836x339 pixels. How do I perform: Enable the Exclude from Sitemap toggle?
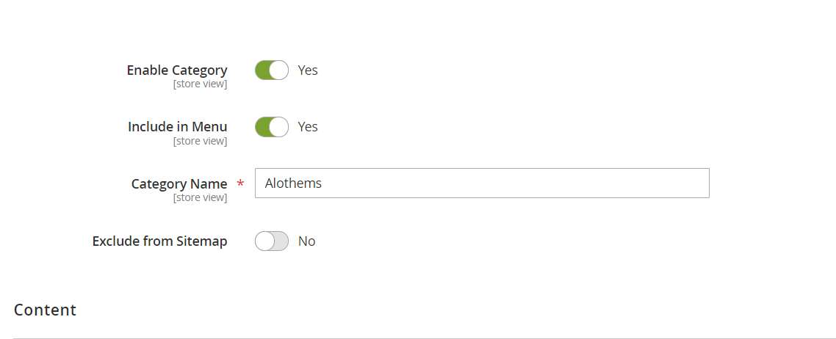tap(271, 241)
